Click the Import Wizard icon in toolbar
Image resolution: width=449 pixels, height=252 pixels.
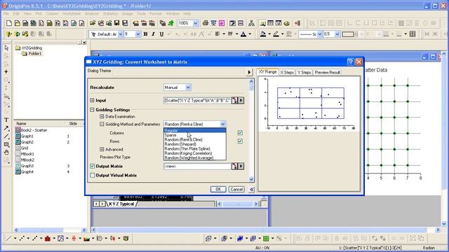135,23
